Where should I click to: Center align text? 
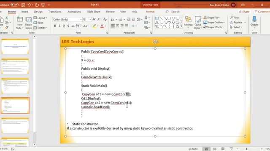[117, 26]
